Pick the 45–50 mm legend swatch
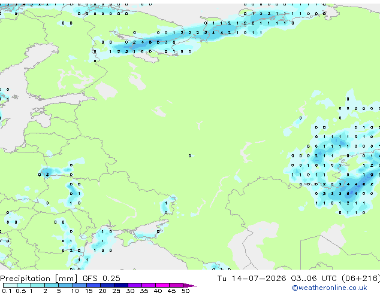380x293 pixels. pos(176,285)
